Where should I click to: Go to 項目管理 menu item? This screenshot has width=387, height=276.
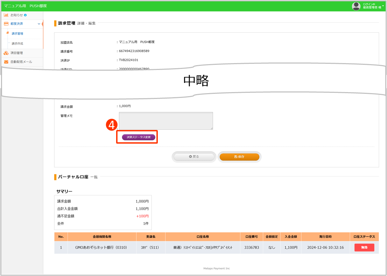pos(16,53)
